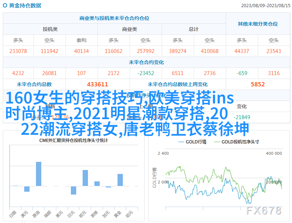Click the 400 000 right axis label
This screenshot has height=223, width=292.
pos(274,153)
